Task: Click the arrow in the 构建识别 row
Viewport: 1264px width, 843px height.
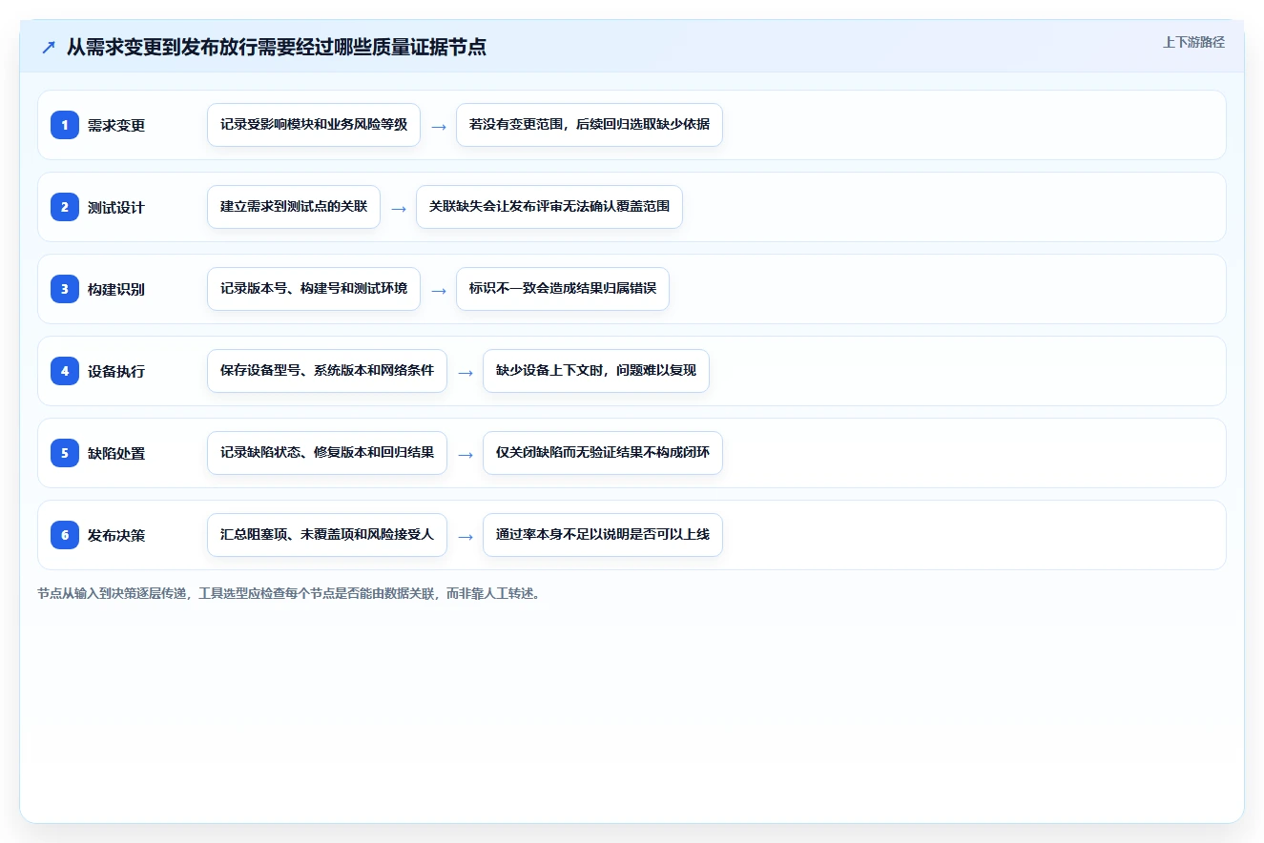Action: click(439, 290)
